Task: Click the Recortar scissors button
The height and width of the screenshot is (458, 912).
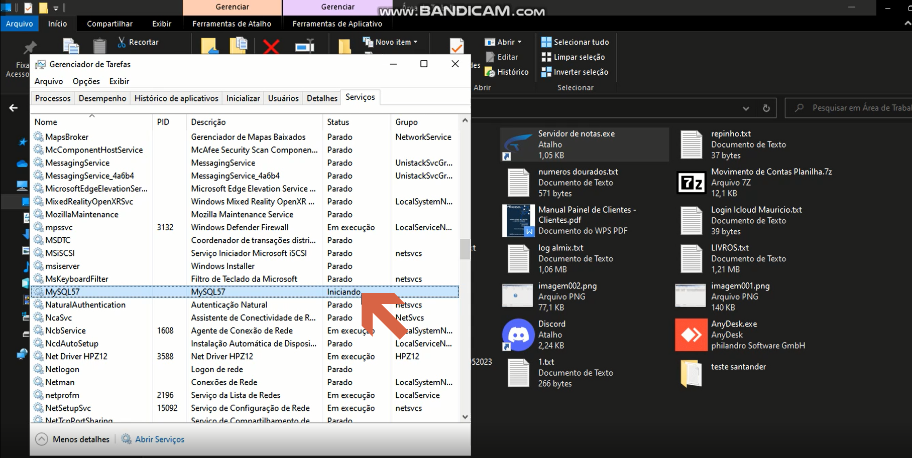Action: pos(138,42)
